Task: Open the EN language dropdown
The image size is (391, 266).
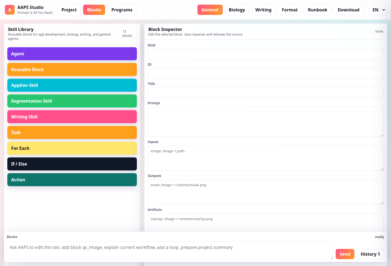Action: click(377, 10)
